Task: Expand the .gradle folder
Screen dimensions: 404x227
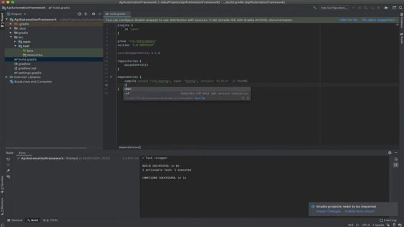Action: point(11,24)
